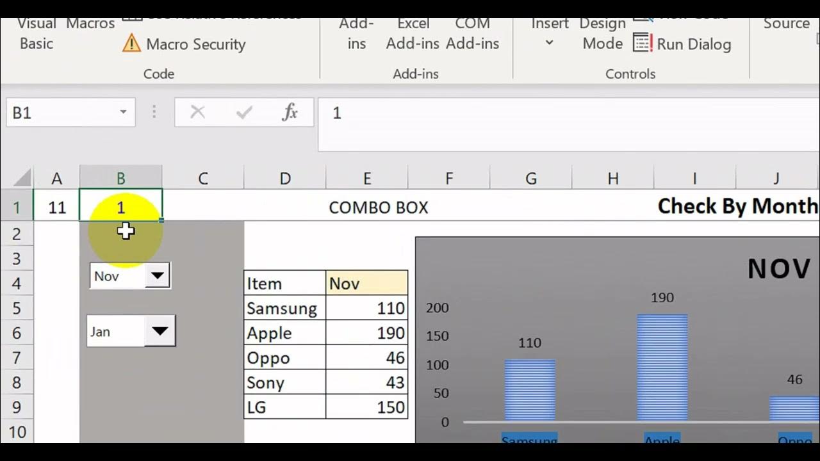
Task: Expand the Name Box dropdown arrow
Action: pos(123,113)
